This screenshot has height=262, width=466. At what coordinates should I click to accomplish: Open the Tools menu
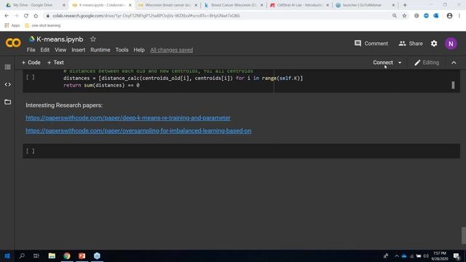pyautogui.click(x=122, y=50)
